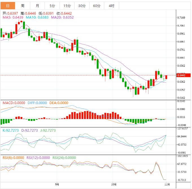Click the RSI(12) indicator label

click(x=39, y=158)
